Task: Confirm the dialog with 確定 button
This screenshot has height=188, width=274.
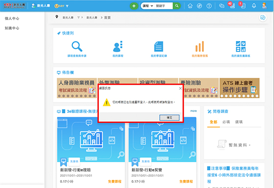Action: point(169,118)
